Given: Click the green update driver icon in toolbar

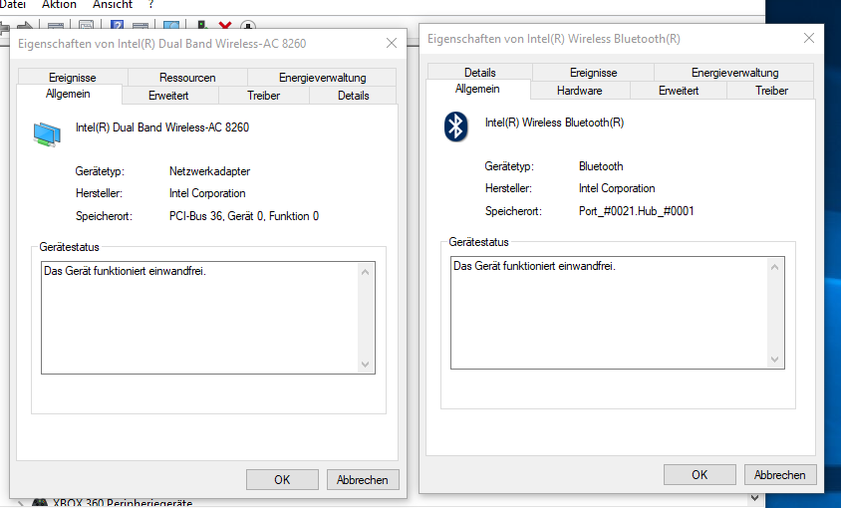Looking at the screenshot, I should (202, 25).
